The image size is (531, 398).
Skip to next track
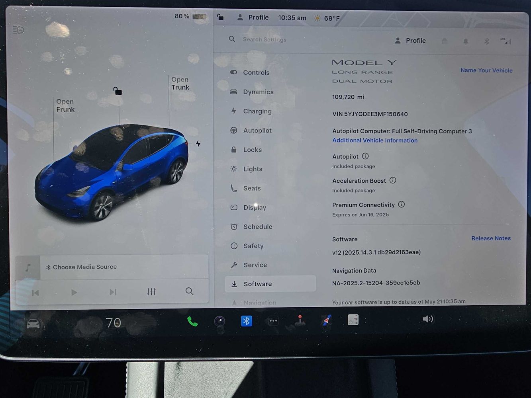[113, 292]
